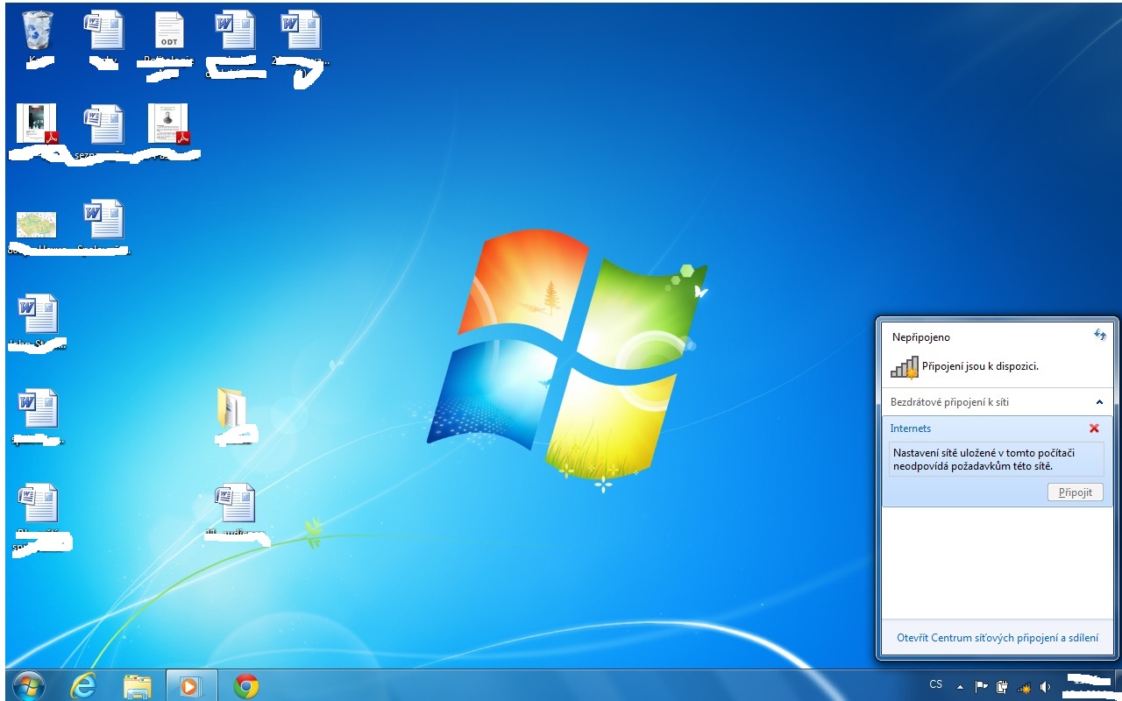
Task: Launch Internet Explorer from the taskbar
Action: tap(83, 686)
